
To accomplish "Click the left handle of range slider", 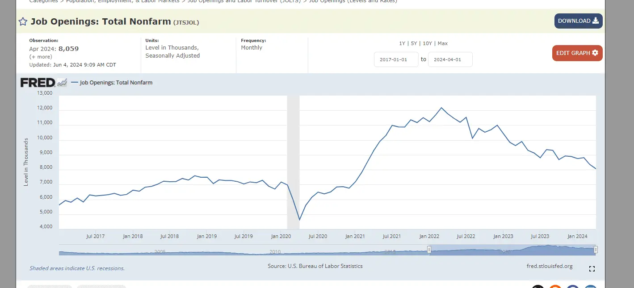I will [429, 250].
